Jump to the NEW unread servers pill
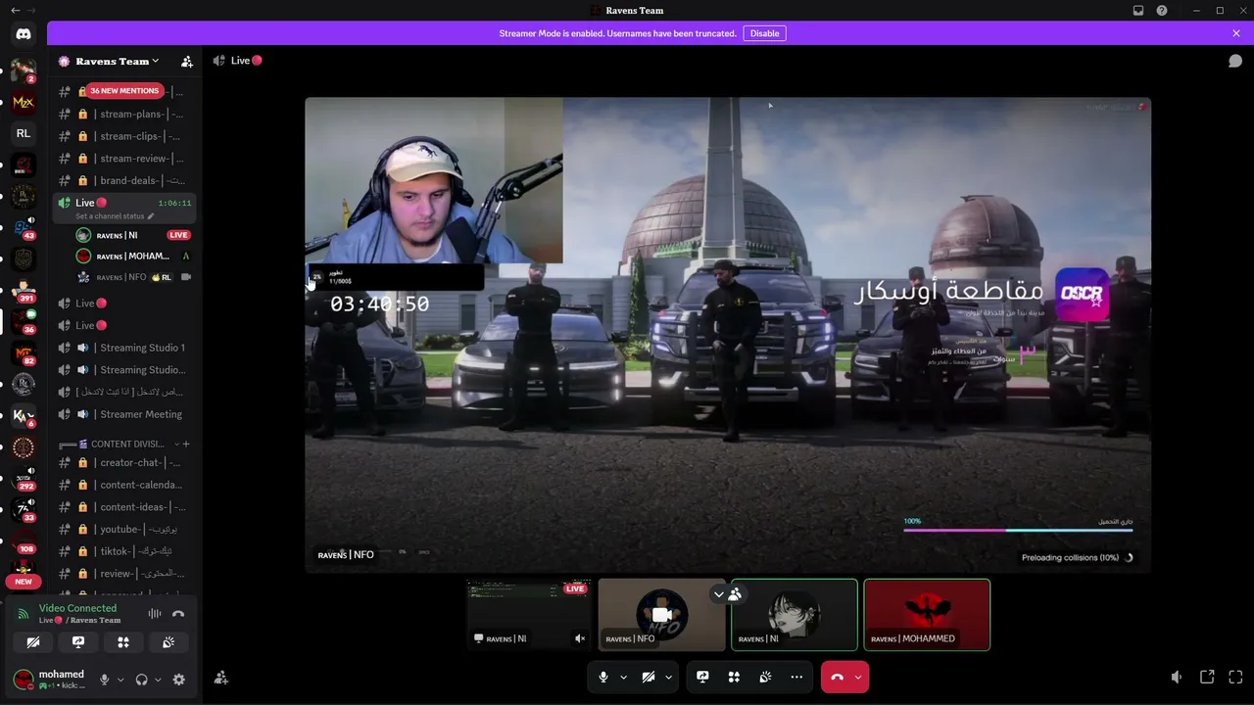The image size is (1254, 705). (24, 582)
